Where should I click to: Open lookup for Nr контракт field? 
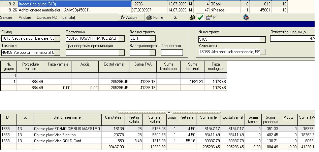(x=263, y=39)
